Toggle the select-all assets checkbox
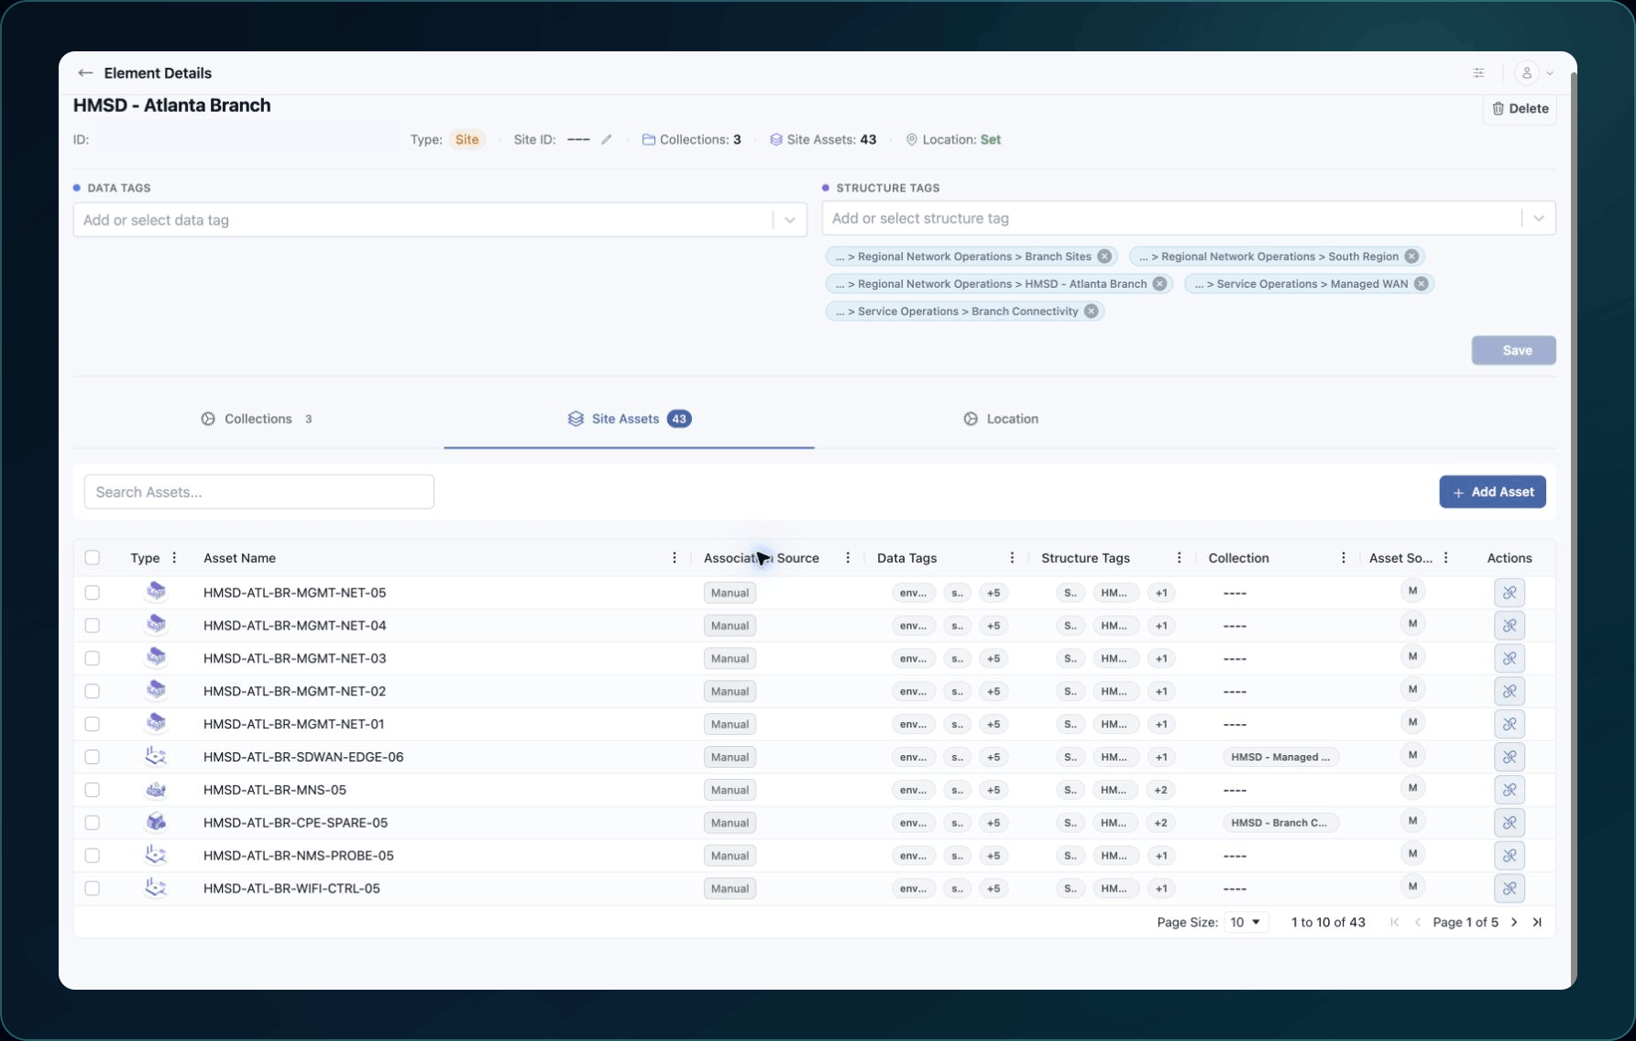The width and height of the screenshot is (1636, 1041). [x=93, y=558]
